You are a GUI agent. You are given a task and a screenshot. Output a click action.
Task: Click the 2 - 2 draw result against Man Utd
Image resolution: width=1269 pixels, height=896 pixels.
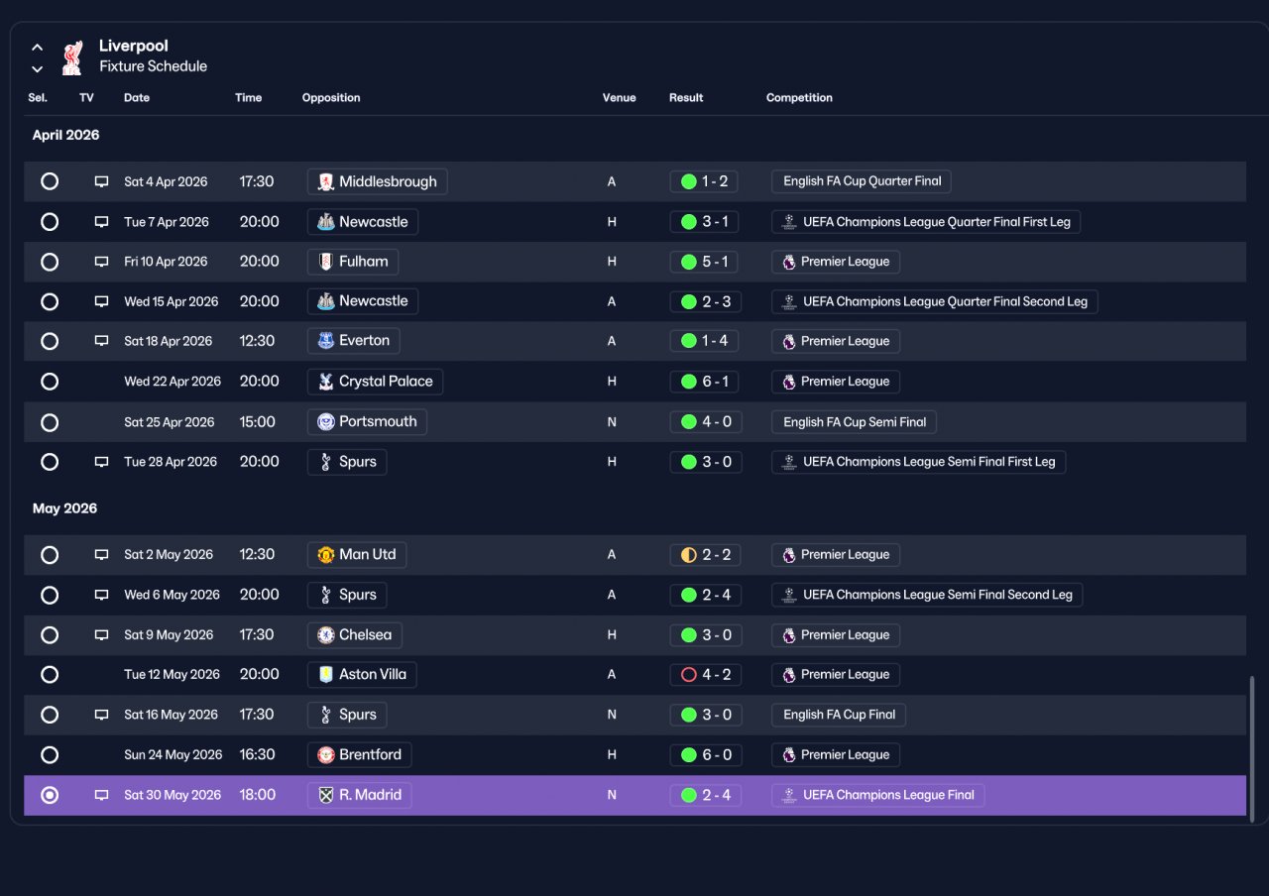[x=706, y=555]
